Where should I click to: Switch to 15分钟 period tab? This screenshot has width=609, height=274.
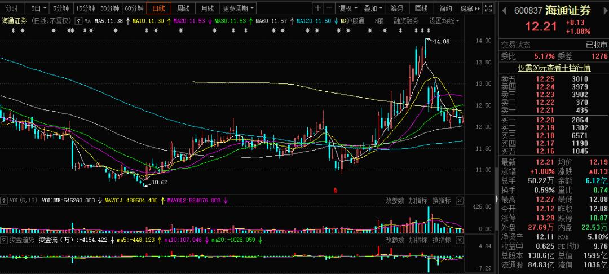pos(85,8)
